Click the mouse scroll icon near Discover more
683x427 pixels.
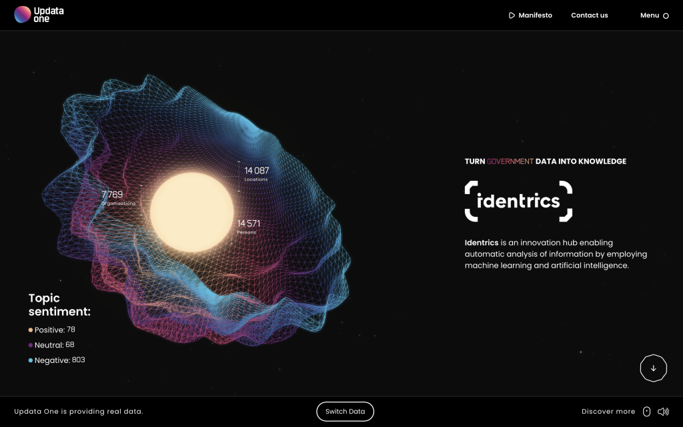[647, 411]
